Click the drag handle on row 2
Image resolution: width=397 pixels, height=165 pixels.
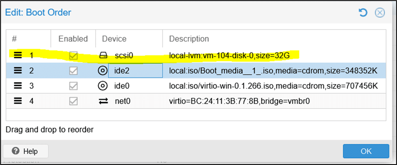click(17, 71)
